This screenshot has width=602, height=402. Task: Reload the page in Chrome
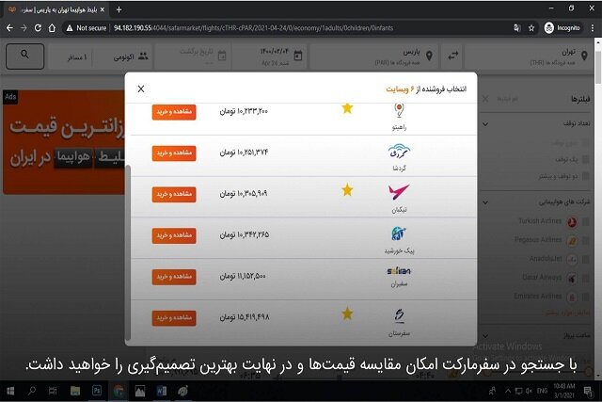click(x=38, y=27)
